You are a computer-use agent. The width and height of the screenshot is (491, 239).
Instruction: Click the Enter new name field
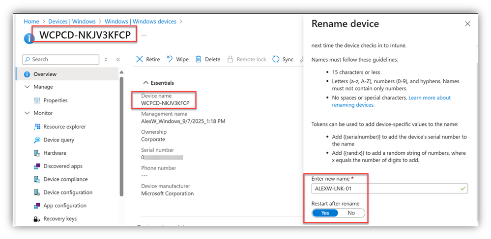pyautogui.click(x=390, y=189)
